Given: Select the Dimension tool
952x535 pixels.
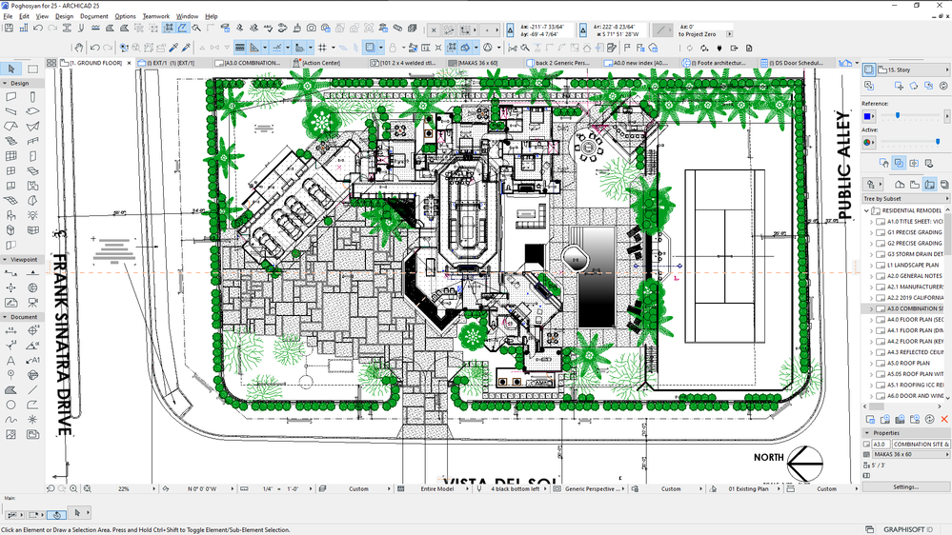Looking at the screenshot, I should 10,330.
